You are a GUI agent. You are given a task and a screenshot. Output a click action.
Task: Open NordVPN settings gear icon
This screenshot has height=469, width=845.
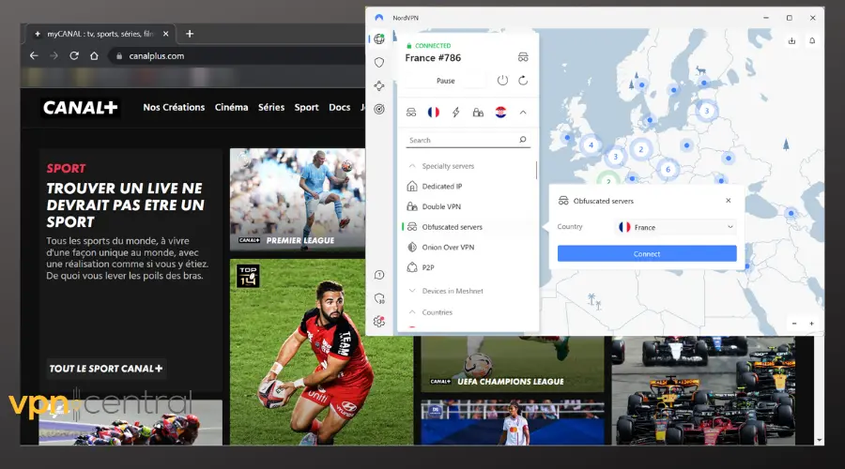379,322
